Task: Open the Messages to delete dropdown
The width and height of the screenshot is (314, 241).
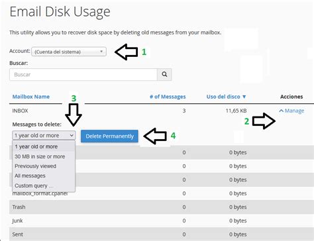Action: [44, 135]
